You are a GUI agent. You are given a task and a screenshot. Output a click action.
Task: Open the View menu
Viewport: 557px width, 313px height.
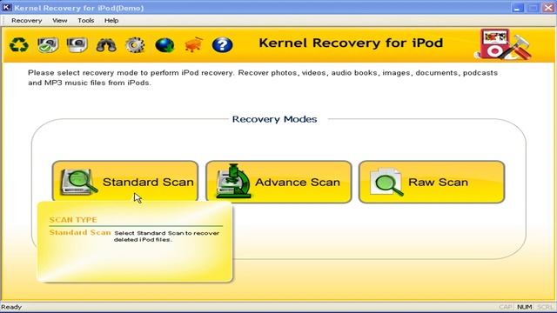60,21
